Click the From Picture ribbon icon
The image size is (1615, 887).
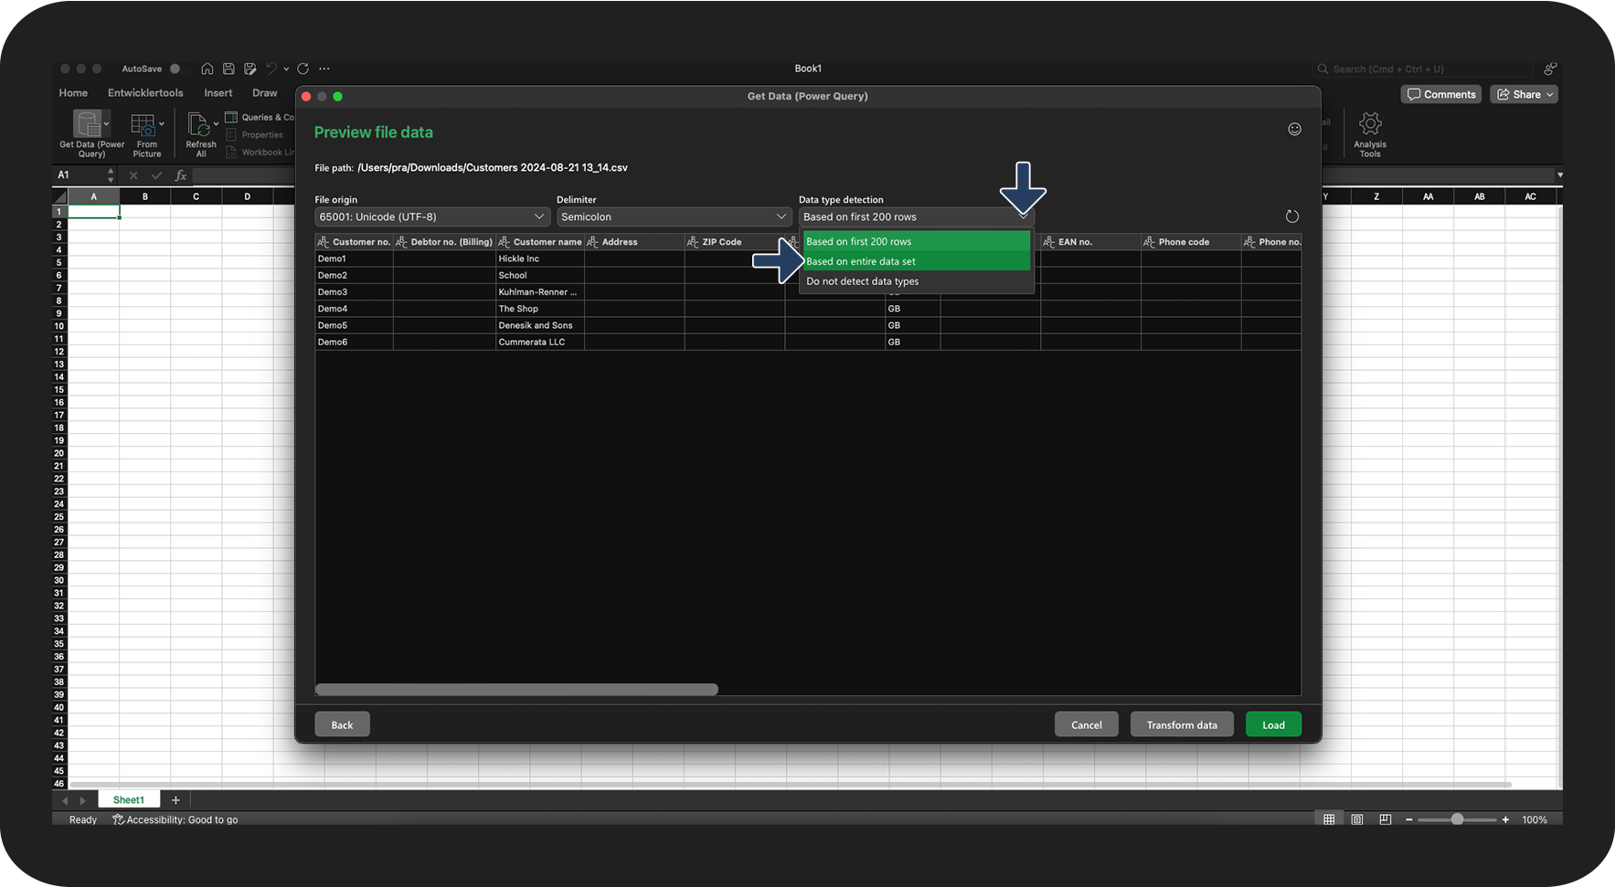tap(143, 125)
